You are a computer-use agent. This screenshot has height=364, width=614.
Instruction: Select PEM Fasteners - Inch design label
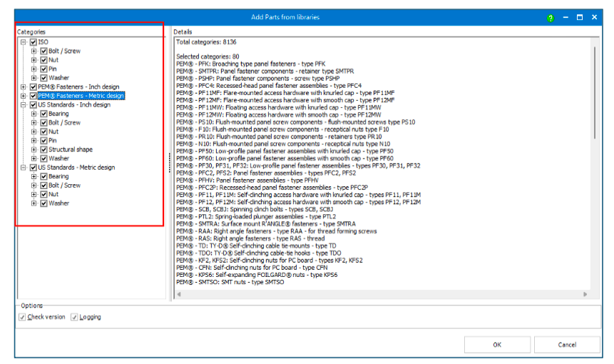(78, 87)
